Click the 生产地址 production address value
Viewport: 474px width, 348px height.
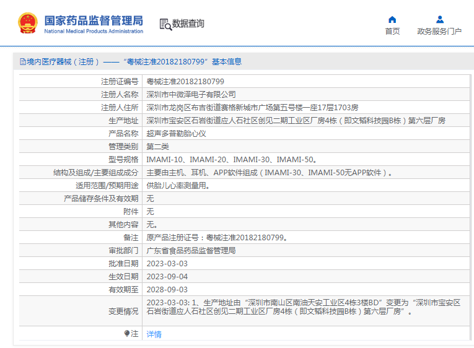[296, 121]
